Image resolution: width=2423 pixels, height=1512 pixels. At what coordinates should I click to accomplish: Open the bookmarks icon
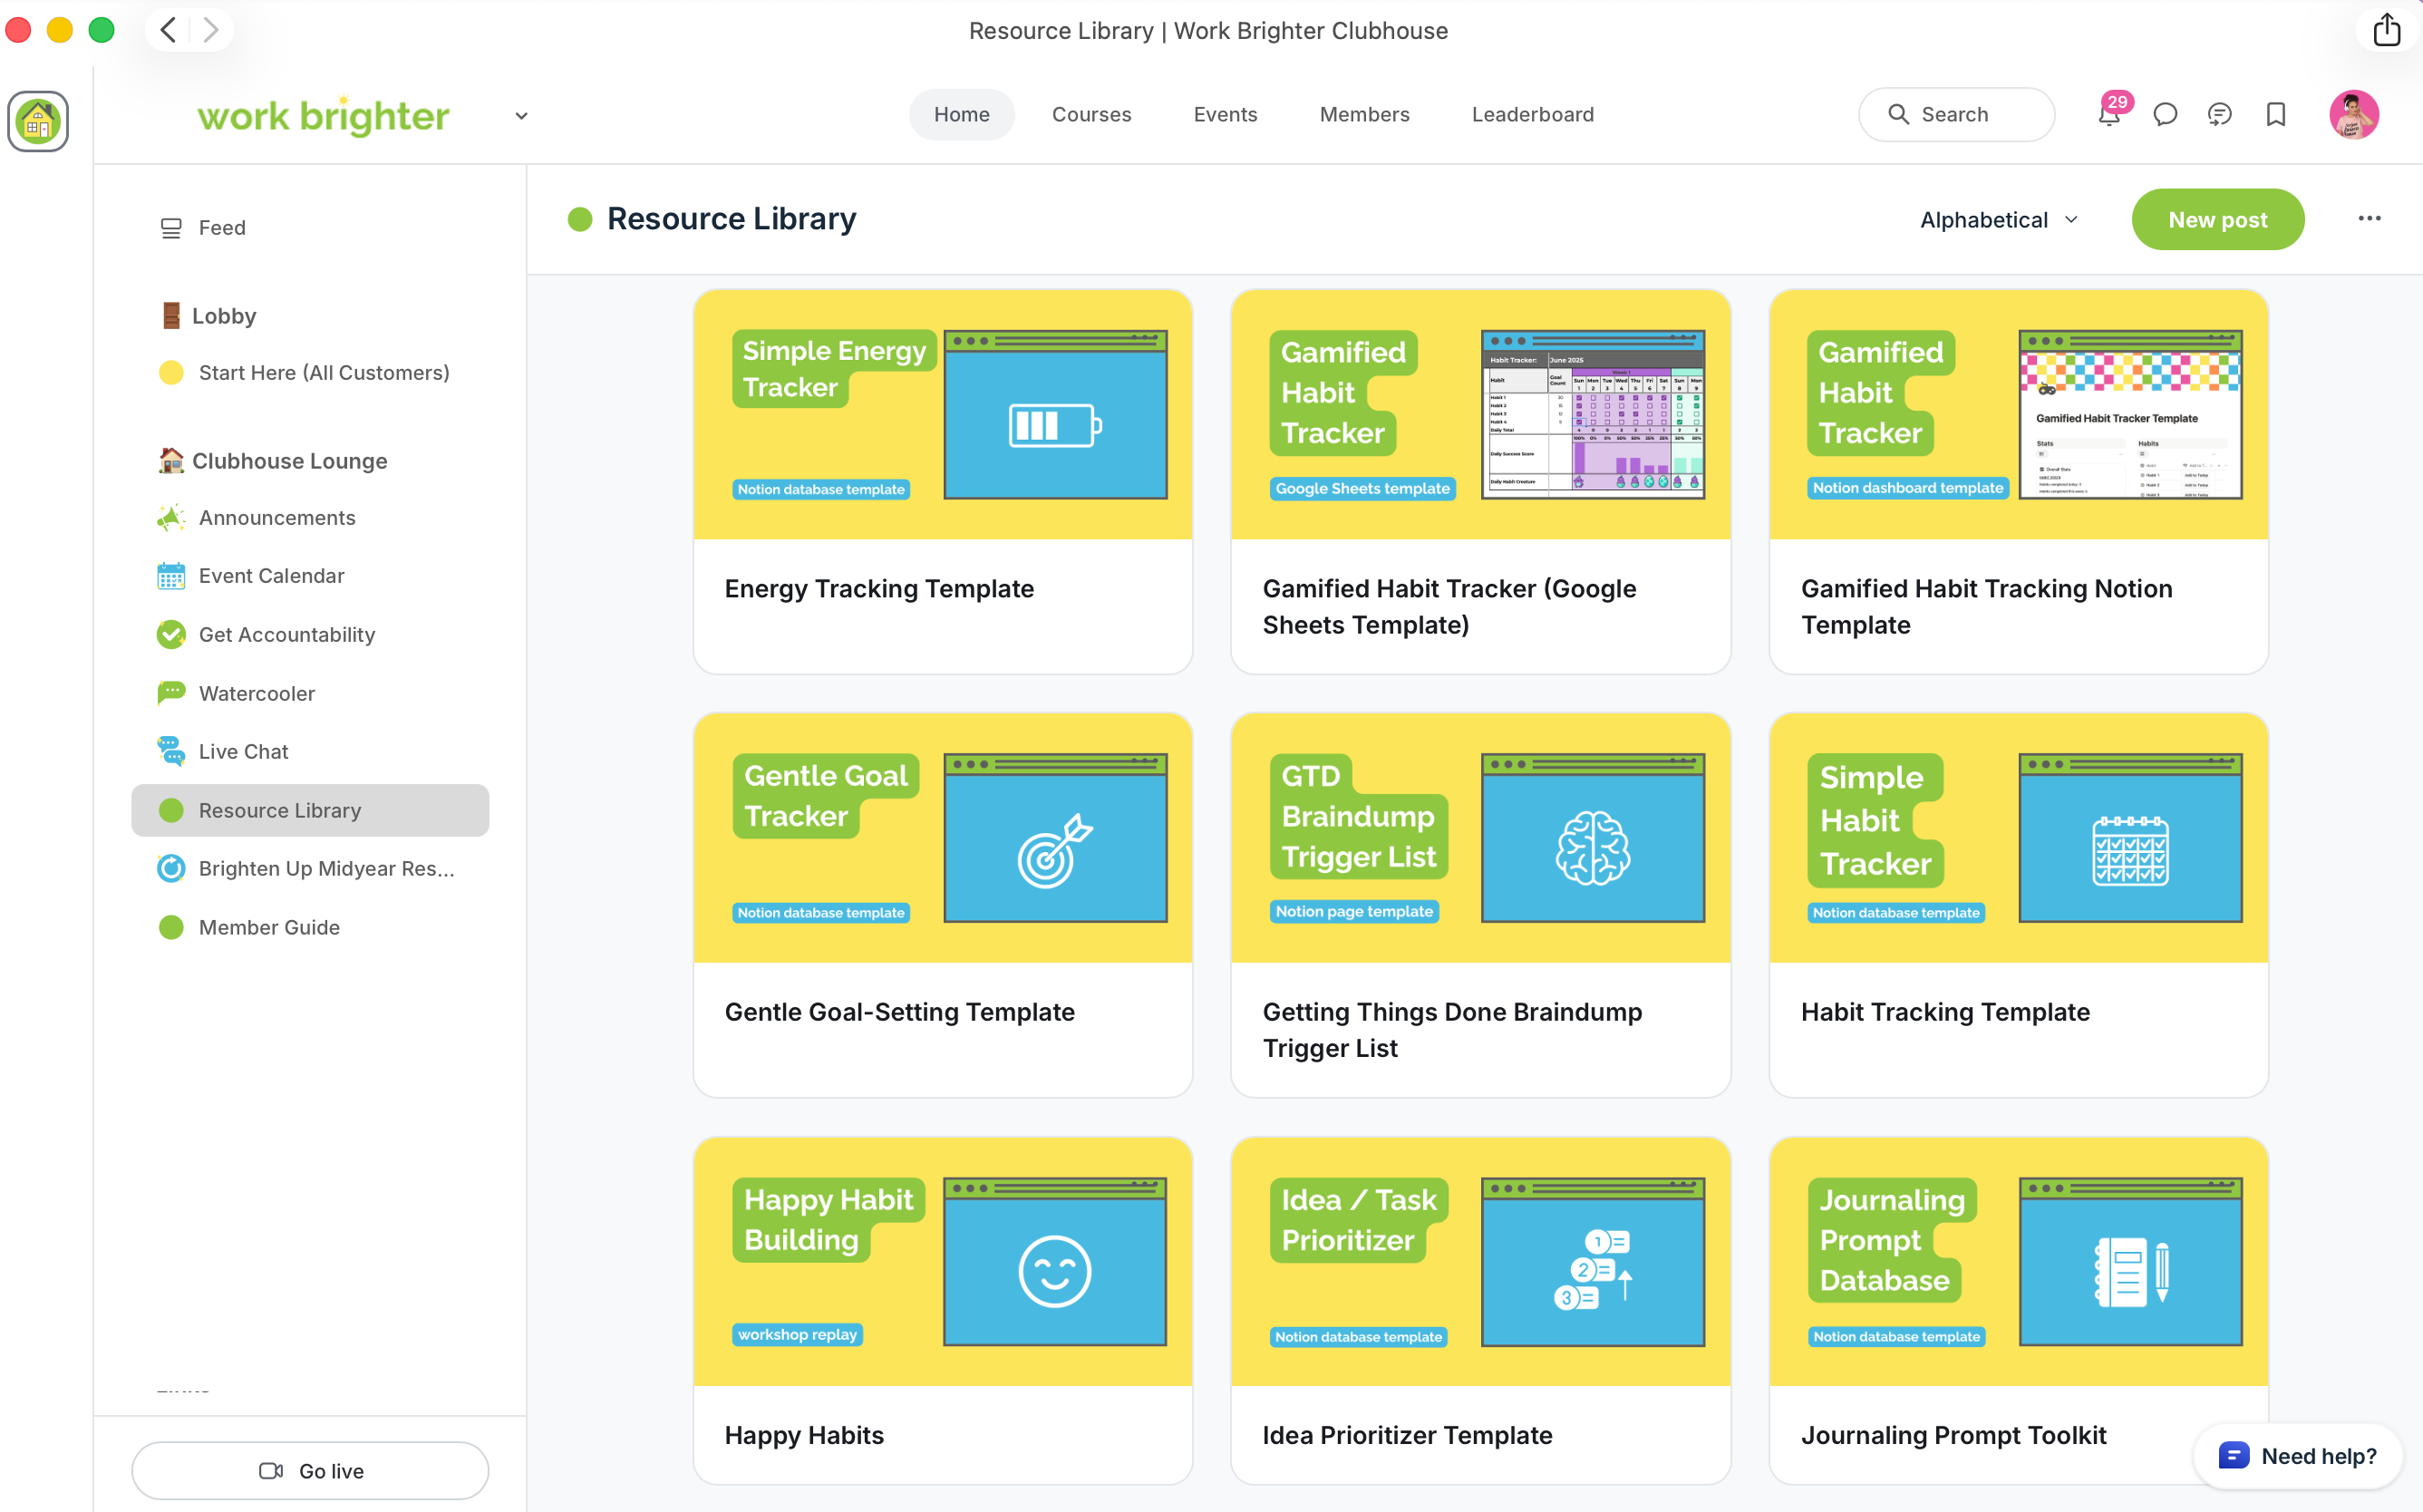point(2276,115)
